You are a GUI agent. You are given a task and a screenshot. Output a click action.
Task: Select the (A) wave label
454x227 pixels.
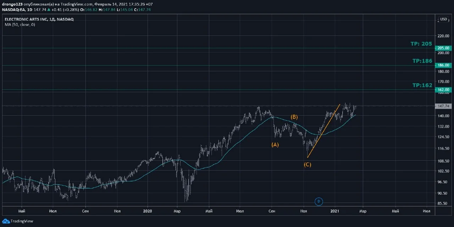[275, 144]
